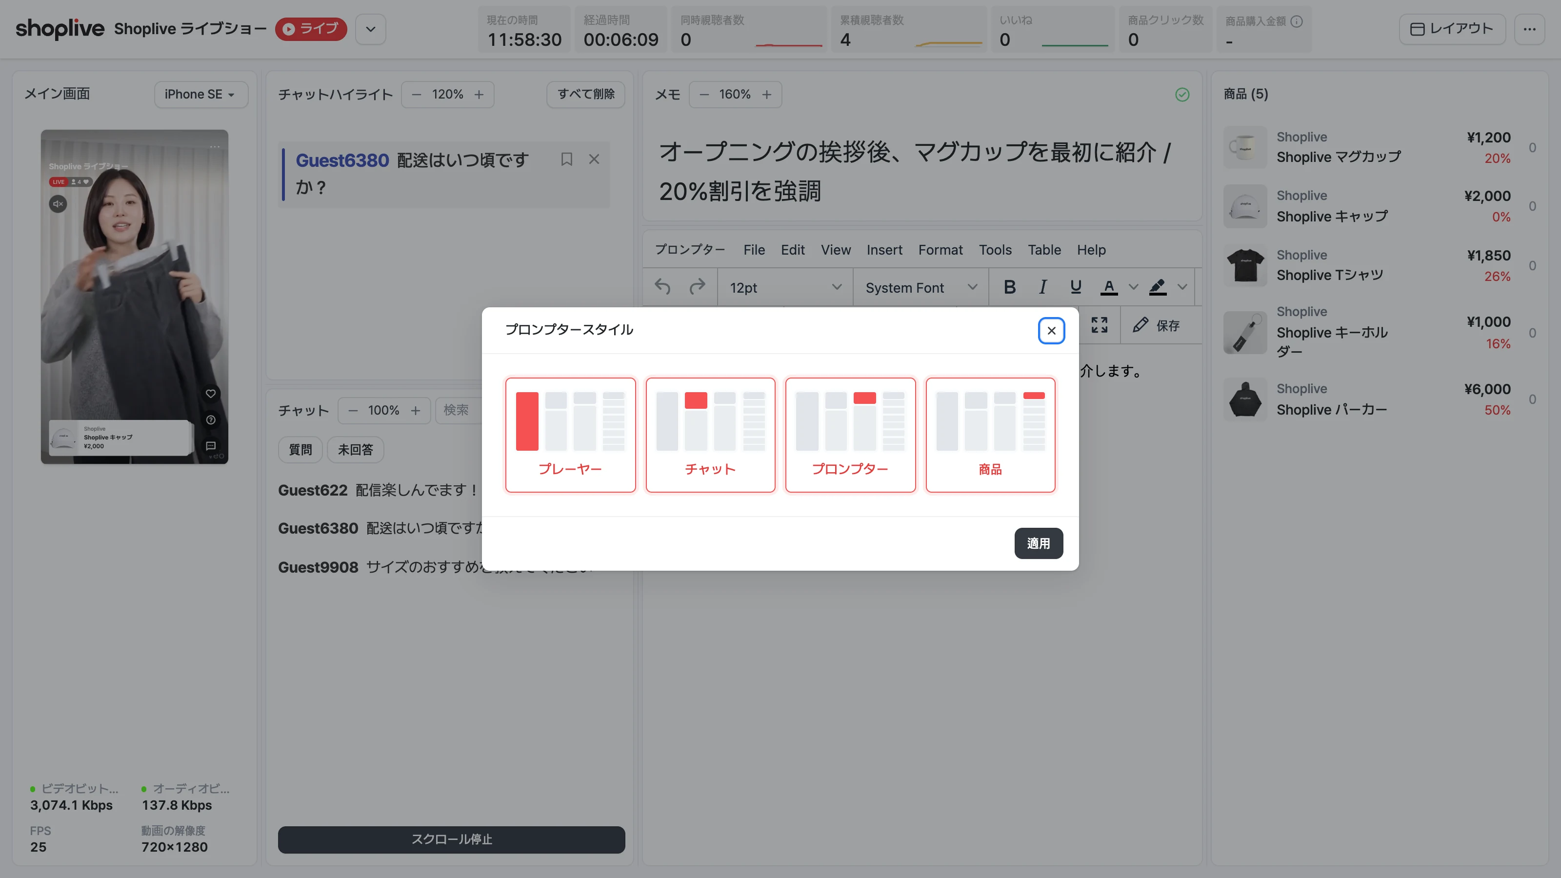Toggle italic formatting

click(x=1043, y=287)
